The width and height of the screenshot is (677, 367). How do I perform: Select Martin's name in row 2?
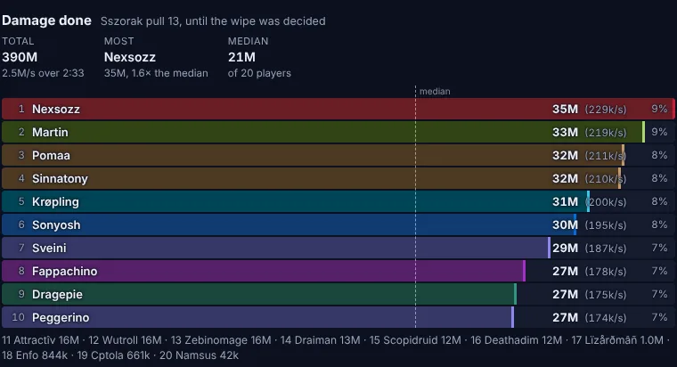point(50,132)
